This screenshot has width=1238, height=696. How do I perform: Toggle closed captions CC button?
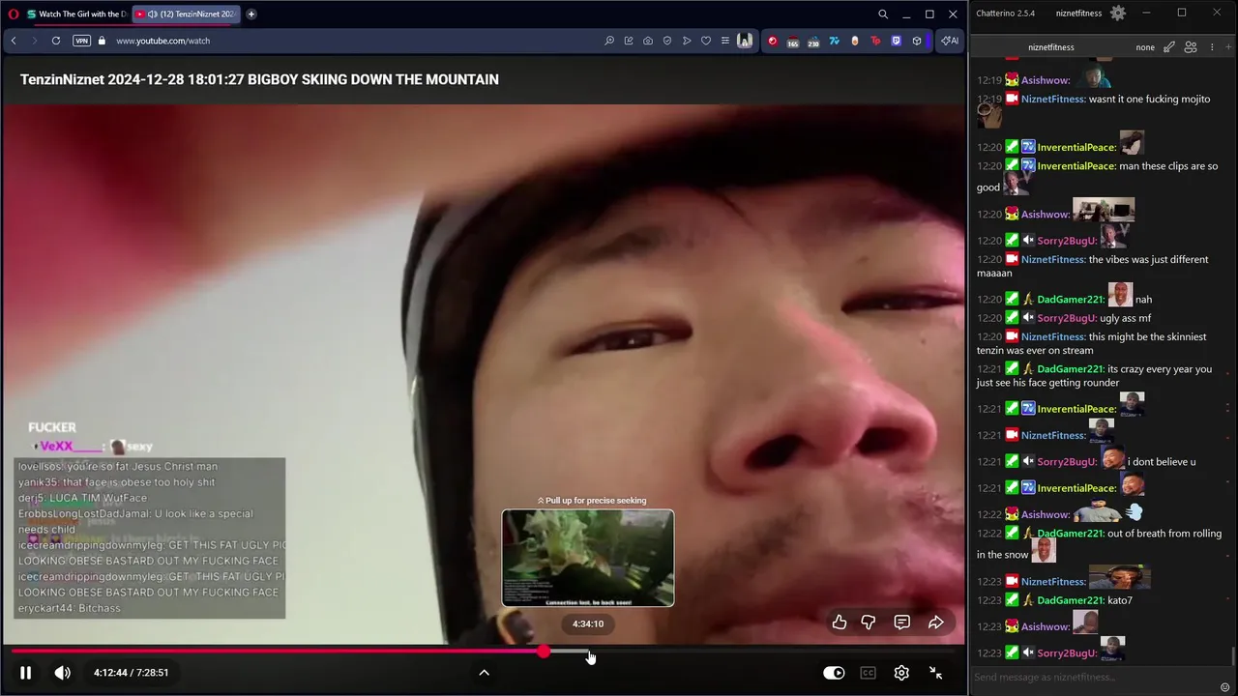click(x=868, y=673)
